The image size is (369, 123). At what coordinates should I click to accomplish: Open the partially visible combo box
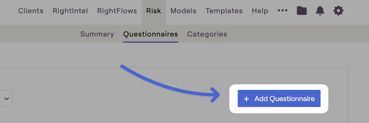(x=6, y=99)
